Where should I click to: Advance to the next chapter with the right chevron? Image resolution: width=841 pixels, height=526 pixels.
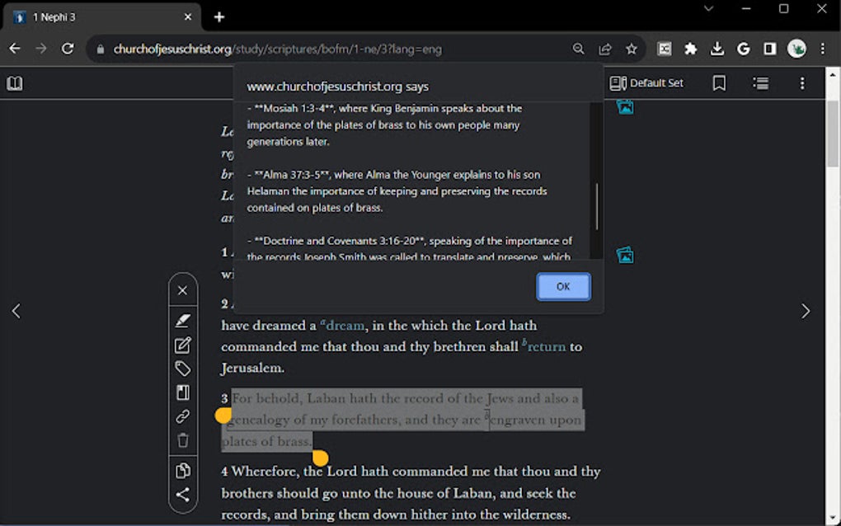click(806, 311)
